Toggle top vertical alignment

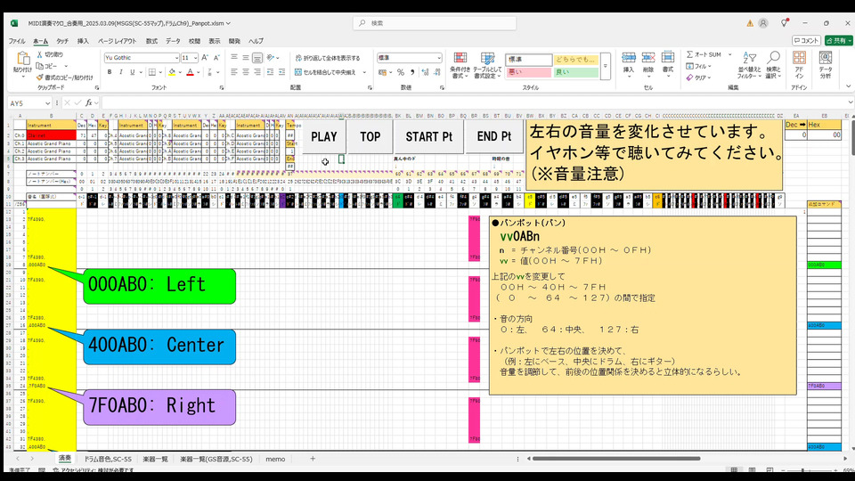click(x=234, y=57)
